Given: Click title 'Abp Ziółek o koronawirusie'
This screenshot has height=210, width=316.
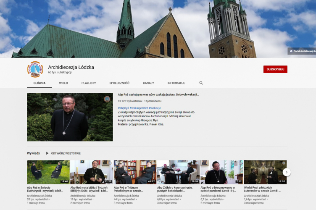Looking at the screenshot, I should coord(175,189).
